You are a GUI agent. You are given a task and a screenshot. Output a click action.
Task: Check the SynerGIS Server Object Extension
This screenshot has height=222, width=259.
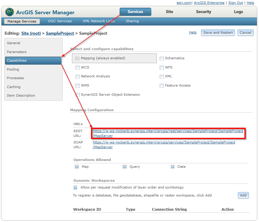78,95
